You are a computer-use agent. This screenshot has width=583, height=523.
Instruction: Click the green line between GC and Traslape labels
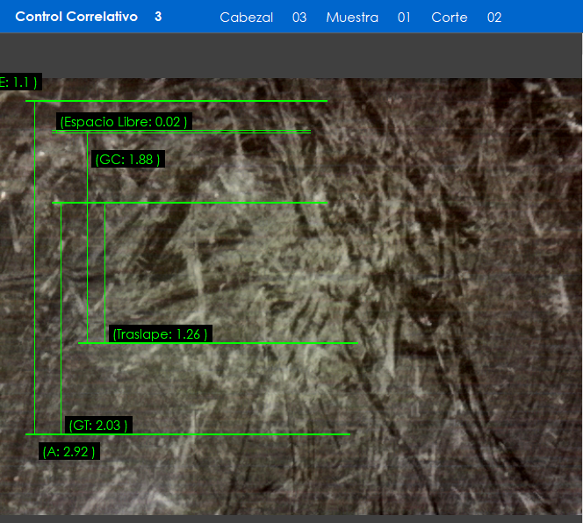pyautogui.click(x=189, y=203)
